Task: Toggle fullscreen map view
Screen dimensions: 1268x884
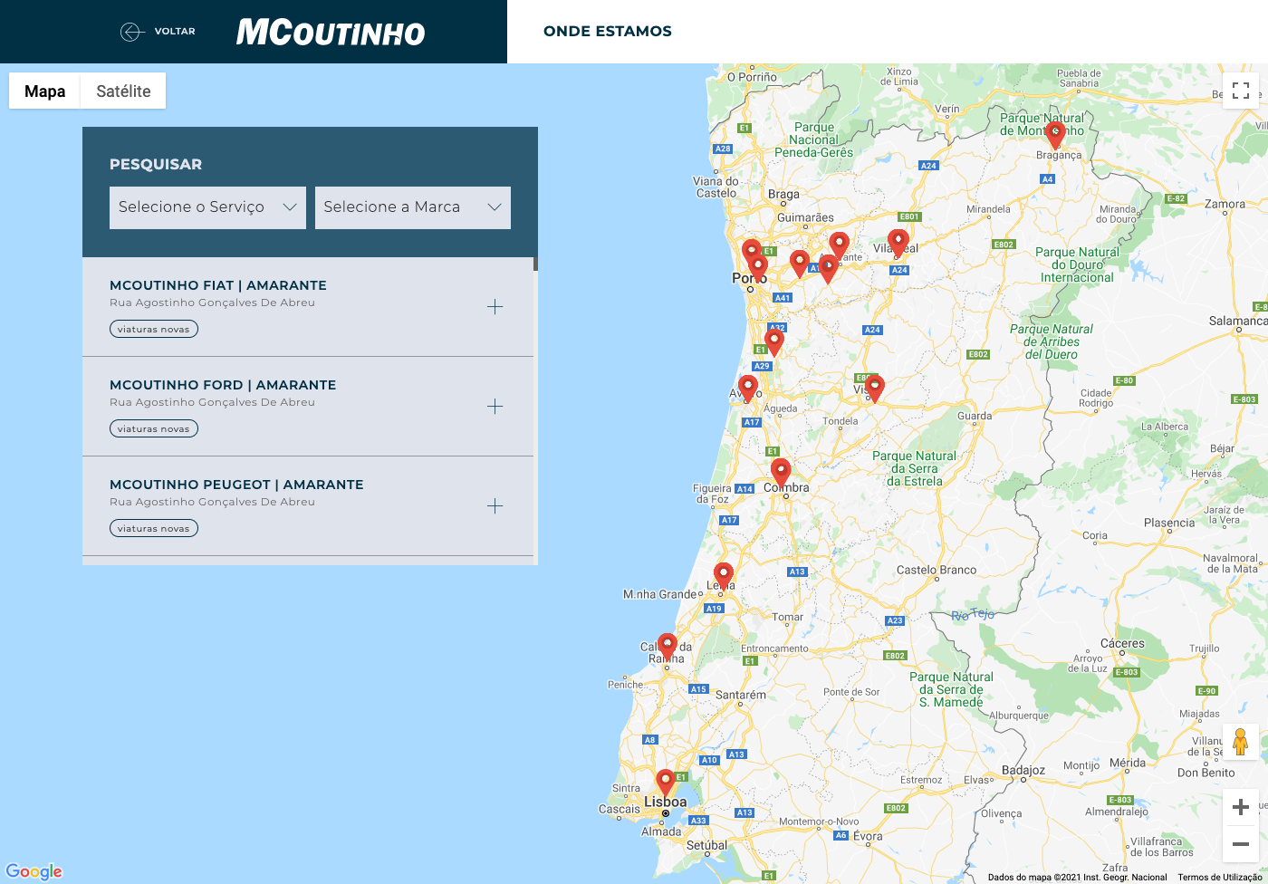Action: click(x=1241, y=91)
